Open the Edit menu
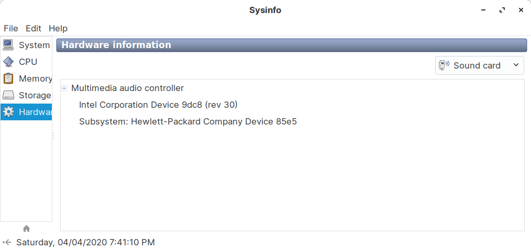531x249 pixels. point(34,28)
